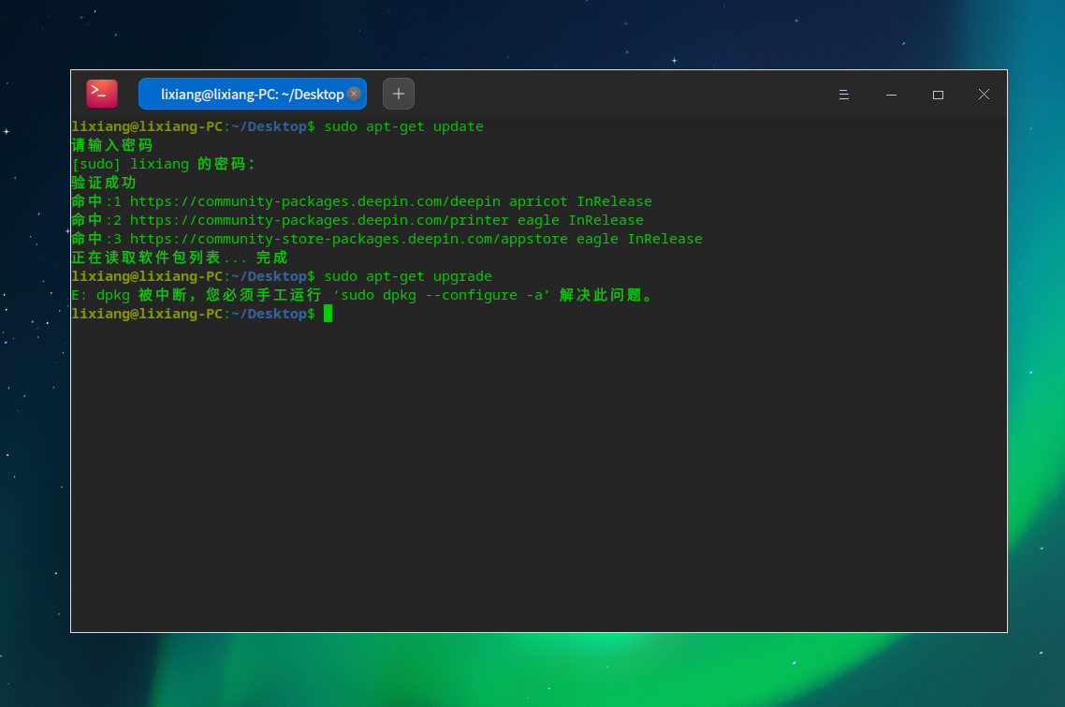The image size is (1065, 707).
Task: Click the '请输入密码' output line
Action: point(111,145)
